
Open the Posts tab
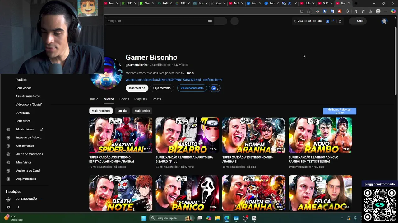coord(157,99)
